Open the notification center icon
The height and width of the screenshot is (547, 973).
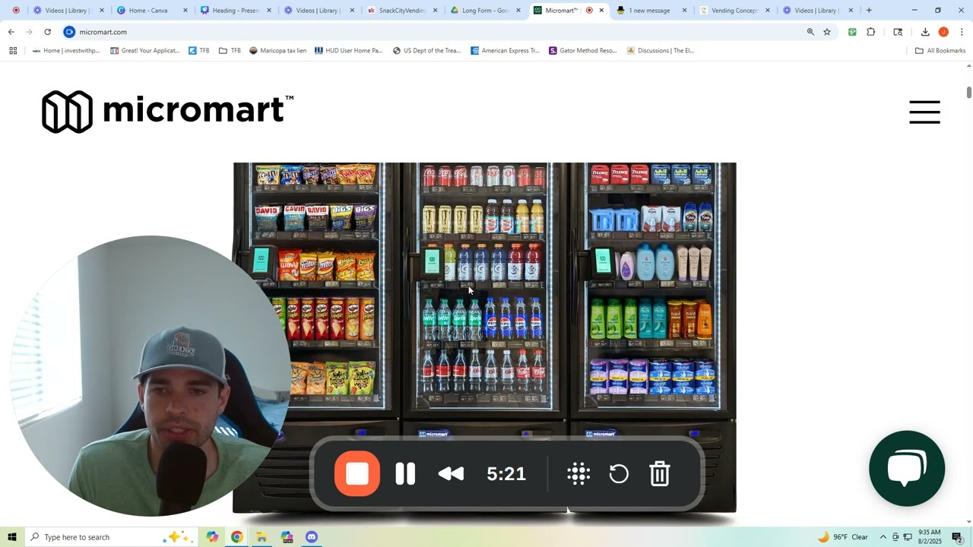click(957, 537)
